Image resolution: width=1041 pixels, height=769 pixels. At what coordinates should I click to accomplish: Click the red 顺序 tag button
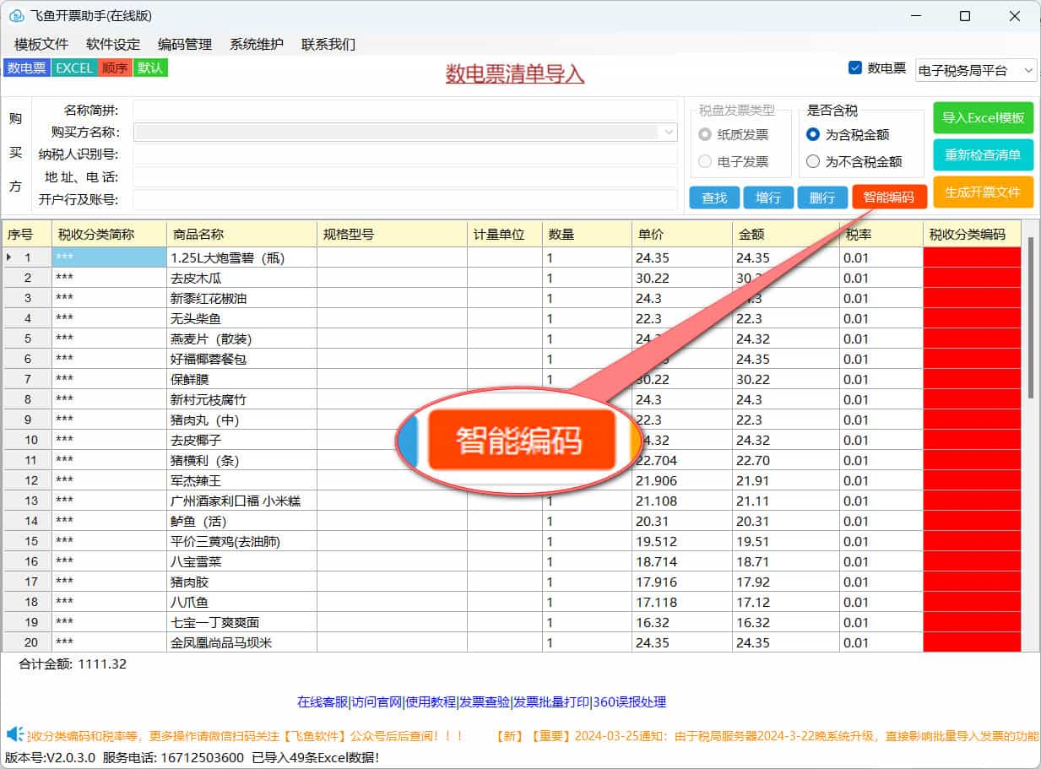pyautogui.click(x=115, y=68)
